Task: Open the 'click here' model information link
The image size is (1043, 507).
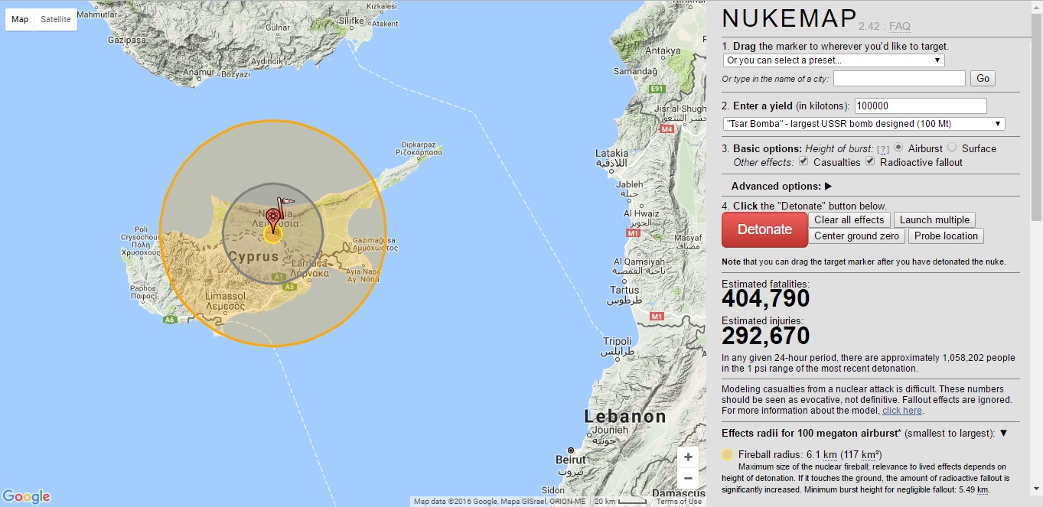Action: (902, 411)
